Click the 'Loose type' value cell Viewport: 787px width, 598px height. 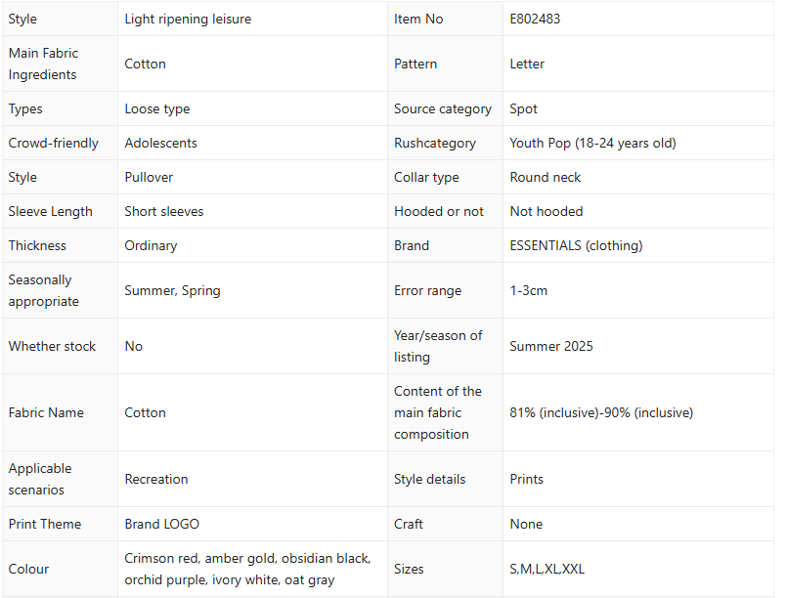(157, 108)
